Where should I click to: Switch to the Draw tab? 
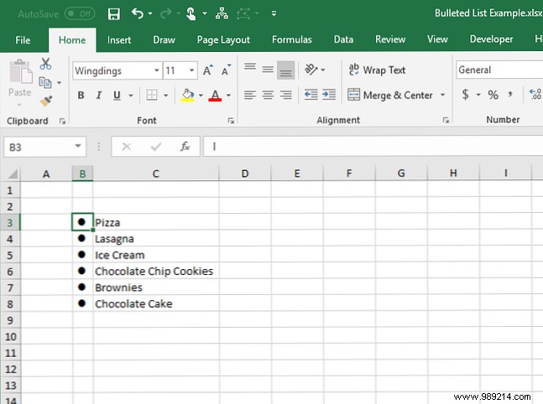(164, 40)
